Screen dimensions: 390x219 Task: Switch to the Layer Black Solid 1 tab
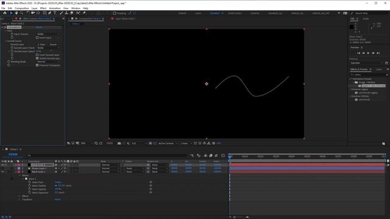pos(125,19)
